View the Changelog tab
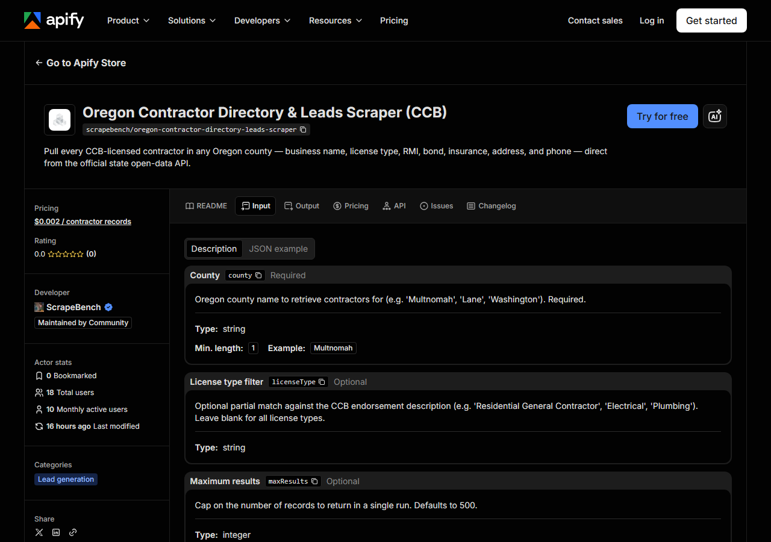Screen dimensions: 771x542 coord(492,206)
